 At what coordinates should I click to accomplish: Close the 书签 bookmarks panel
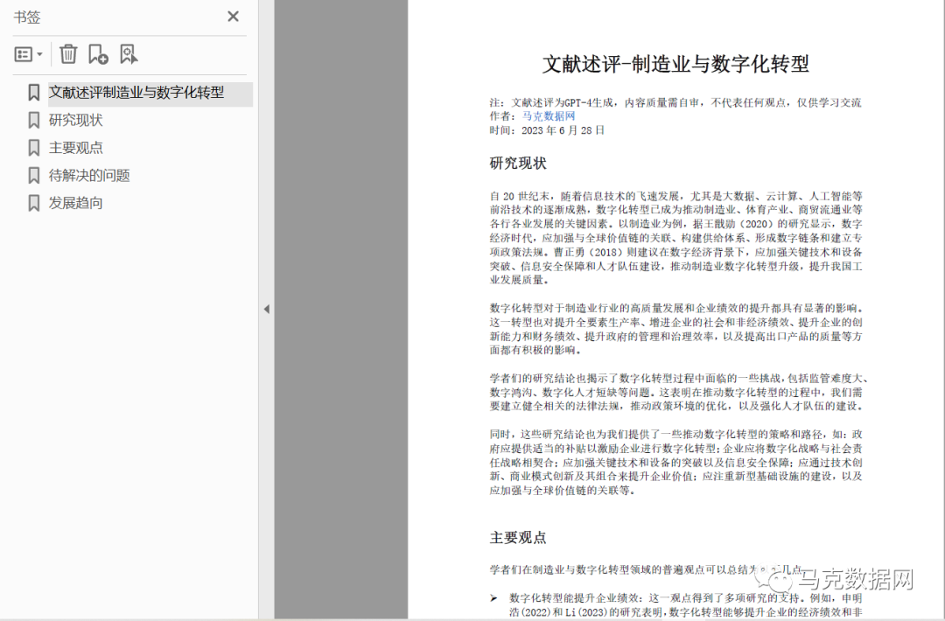point(233,16)
